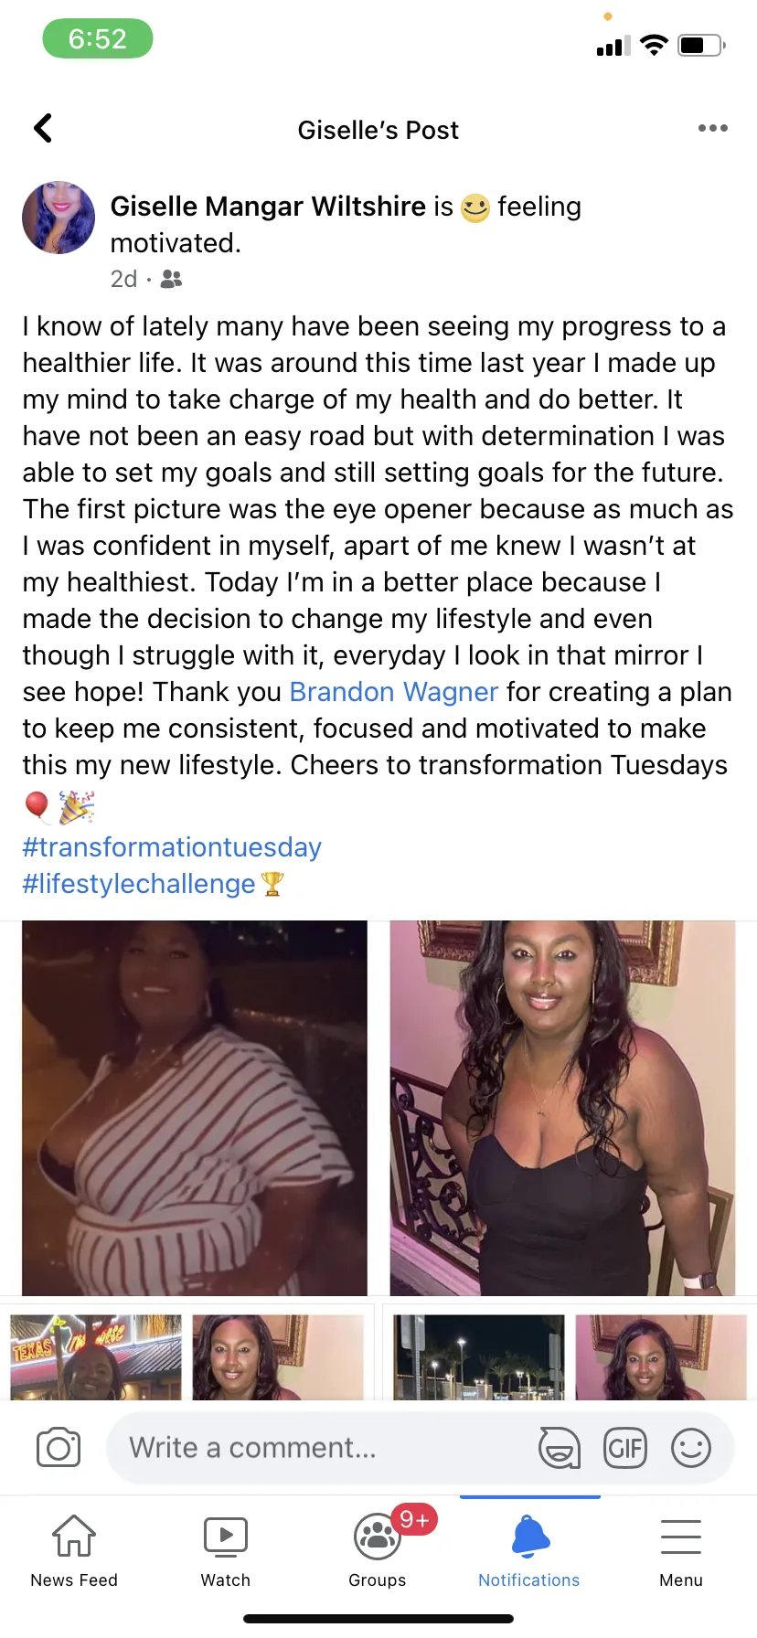Click the Giselle Mangar Wiltshire name
Viewport: 757px width, 1638px height.
click(269, 207)
